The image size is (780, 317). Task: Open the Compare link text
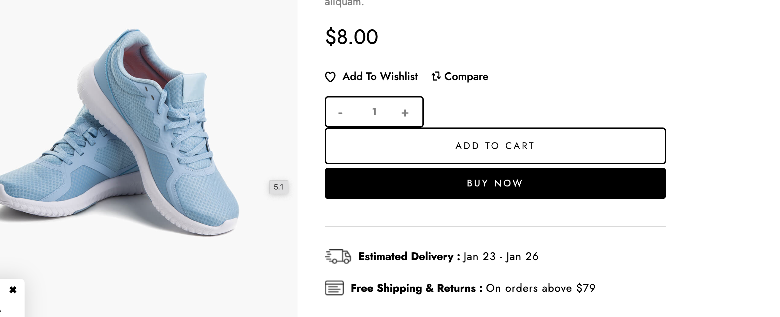coord(466,77)
